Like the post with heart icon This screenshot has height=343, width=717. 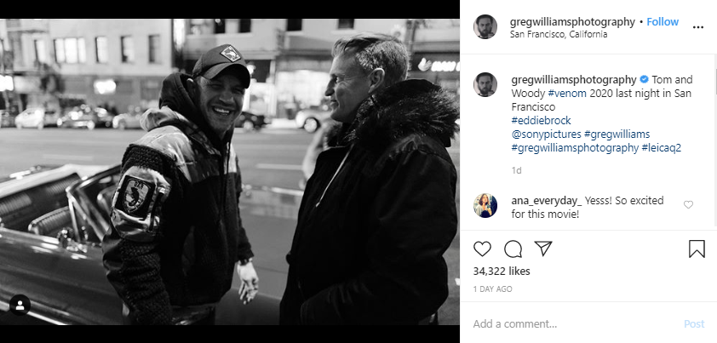483,249
